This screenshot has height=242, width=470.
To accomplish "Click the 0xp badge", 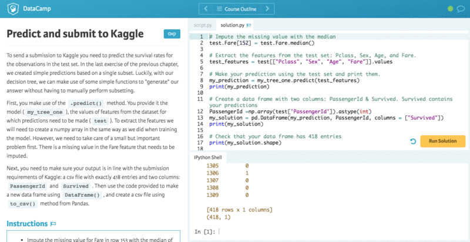I will tap(172, 34).
